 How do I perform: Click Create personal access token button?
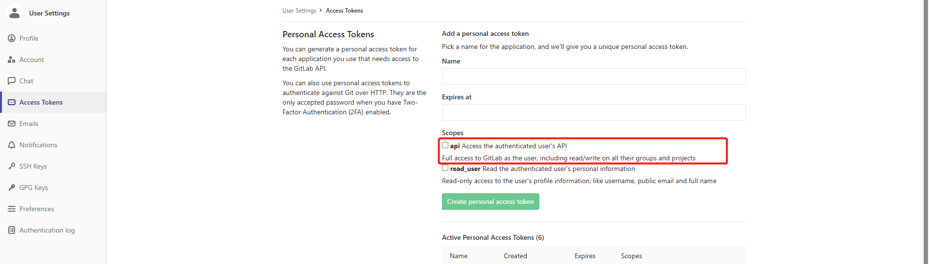[x=490, y=202]
